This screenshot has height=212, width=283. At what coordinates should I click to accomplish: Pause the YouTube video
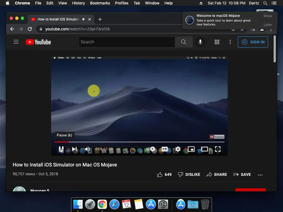coord(61,149)
